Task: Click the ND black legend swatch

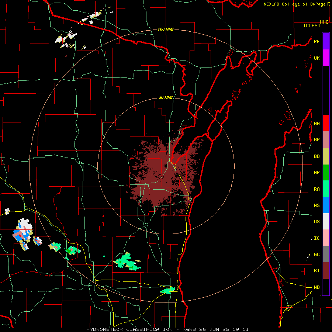Action: (x=326, y=287)
